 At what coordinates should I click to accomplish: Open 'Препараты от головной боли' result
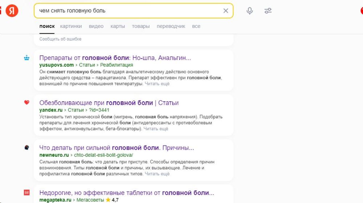tap(115, 58)
